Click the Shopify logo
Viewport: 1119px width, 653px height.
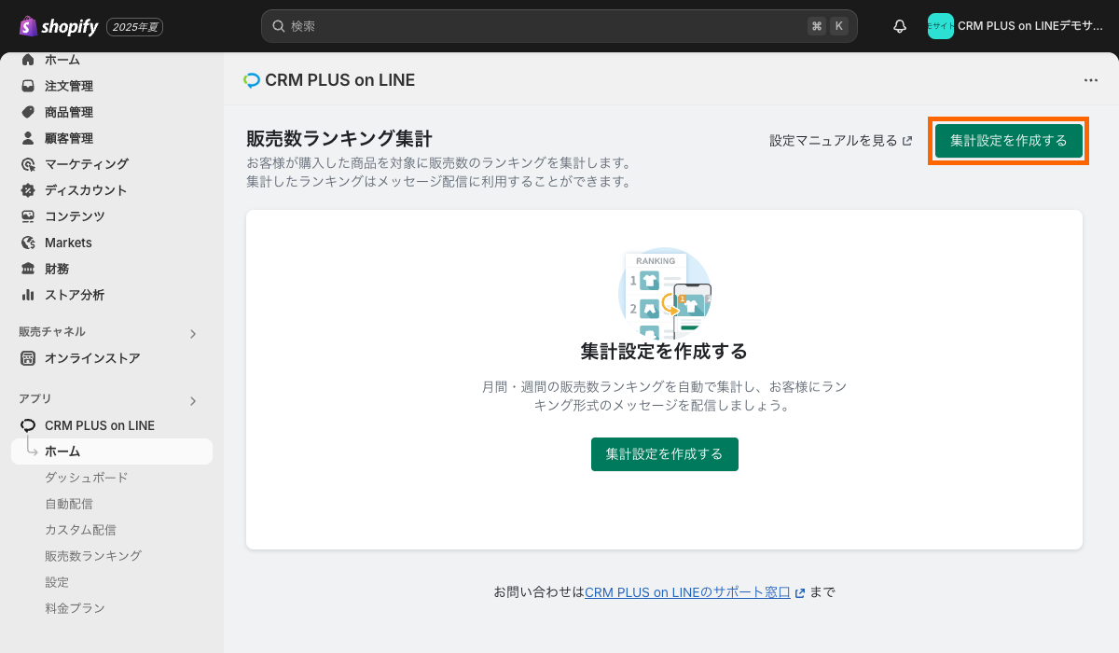[58, 26]
